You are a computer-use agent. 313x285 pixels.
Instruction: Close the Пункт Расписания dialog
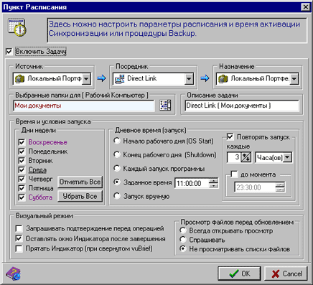coord(306,7)
